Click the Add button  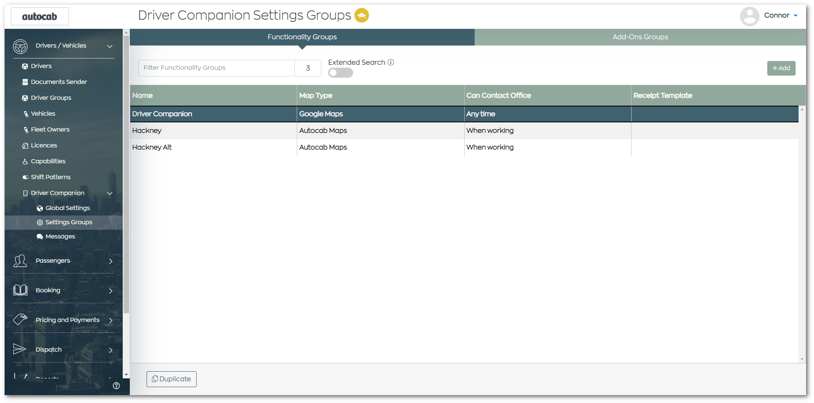[x=781, y=68]
